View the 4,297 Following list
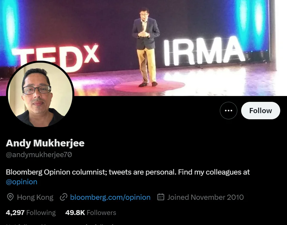 pos(31,212)
